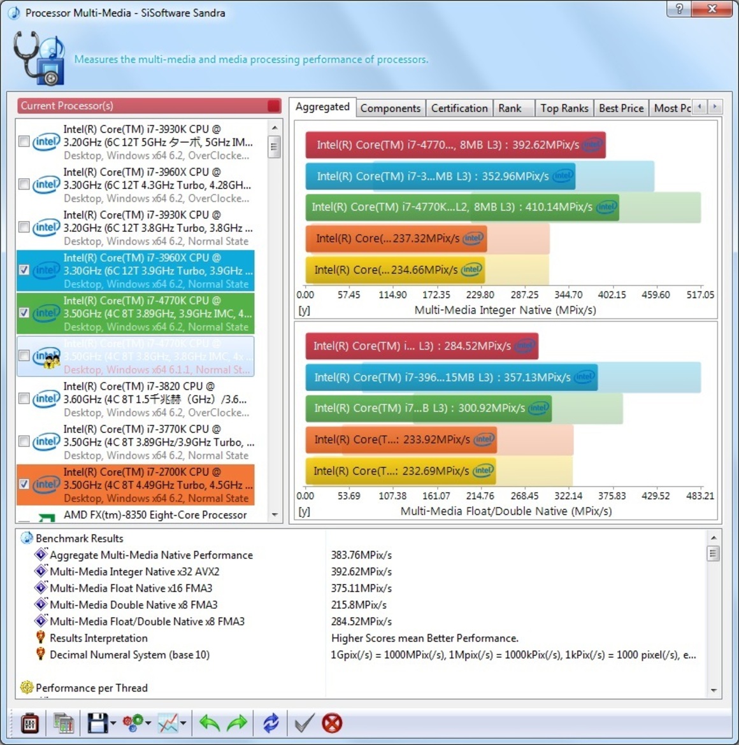Select Decimal Numeral System (base 10) row
The height and width of the screenshot is (745, 739).
tap(129, 655)
